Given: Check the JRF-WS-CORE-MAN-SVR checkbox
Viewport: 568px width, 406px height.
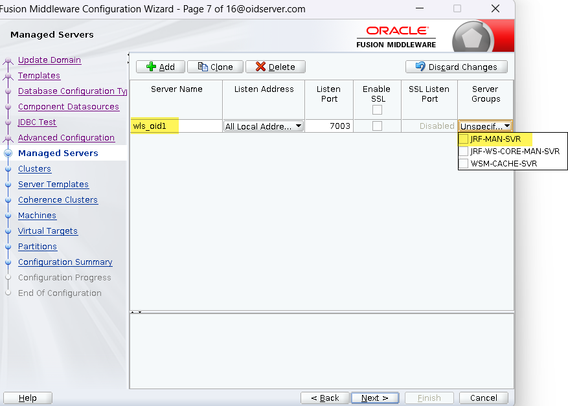Looking at the screenshot, I should 464,151.
